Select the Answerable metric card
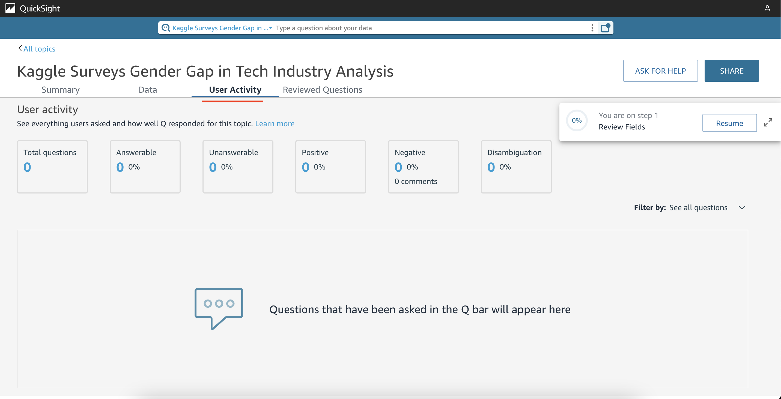This screenshot has height=399, width=781. (x=145, y=167)
